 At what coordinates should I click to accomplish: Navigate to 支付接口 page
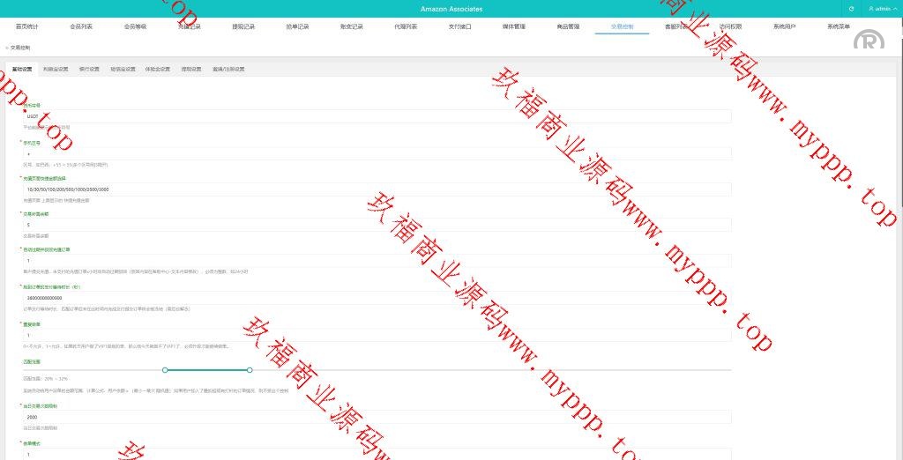coord(459,26)
